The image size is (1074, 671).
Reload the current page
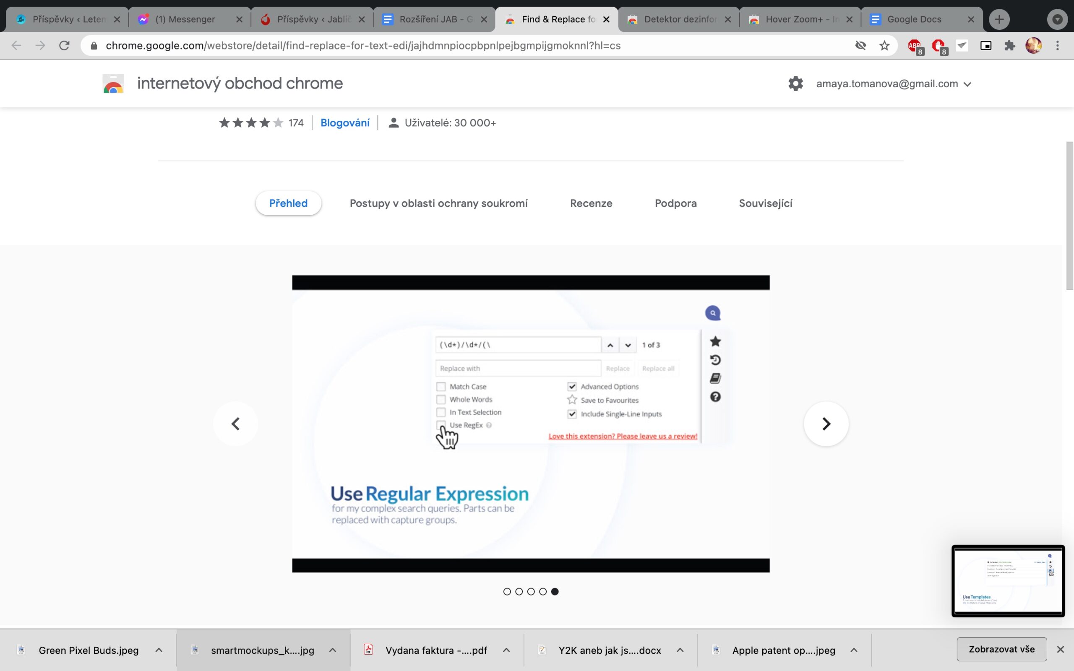pyautogui.click(x=64, y=45)
